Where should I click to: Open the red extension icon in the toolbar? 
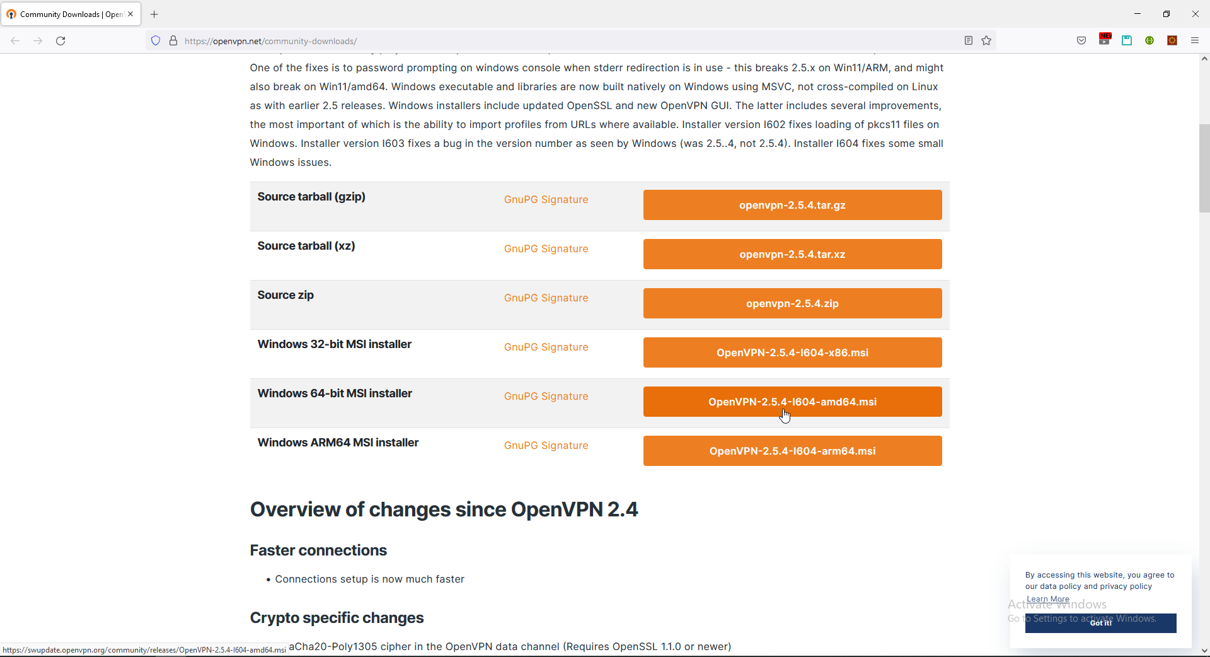[1105, 39]
